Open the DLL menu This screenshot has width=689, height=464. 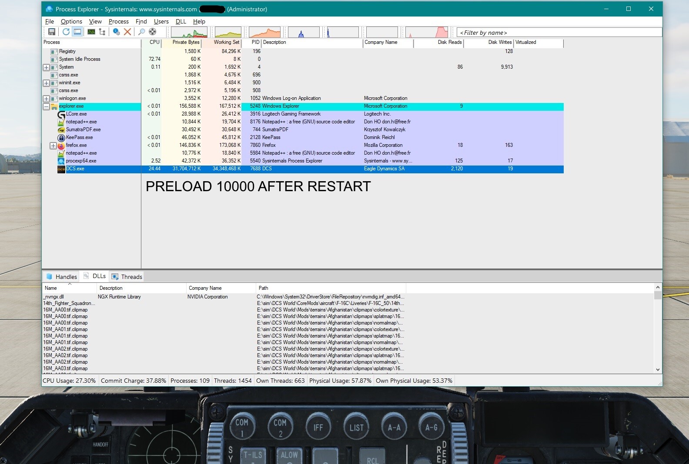[x=181, y=21]
